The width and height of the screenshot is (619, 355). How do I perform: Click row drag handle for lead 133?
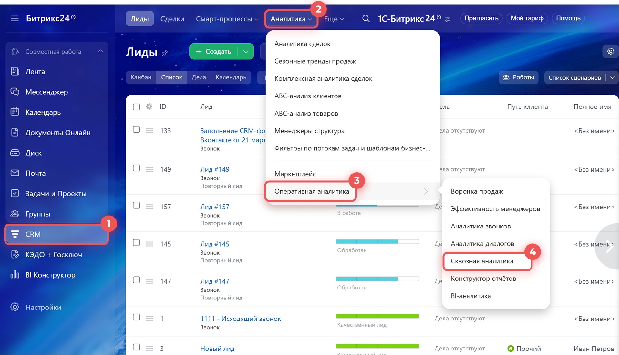(149, 131)
